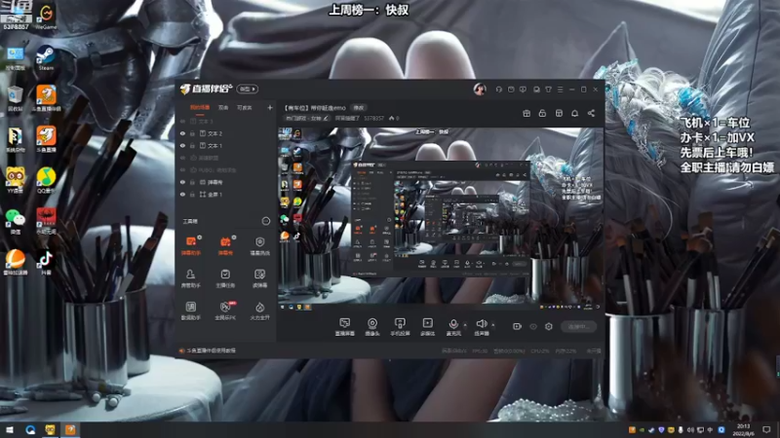Open the streaming settings gear
The image size is (780, 438).
[x=549, y=326]
